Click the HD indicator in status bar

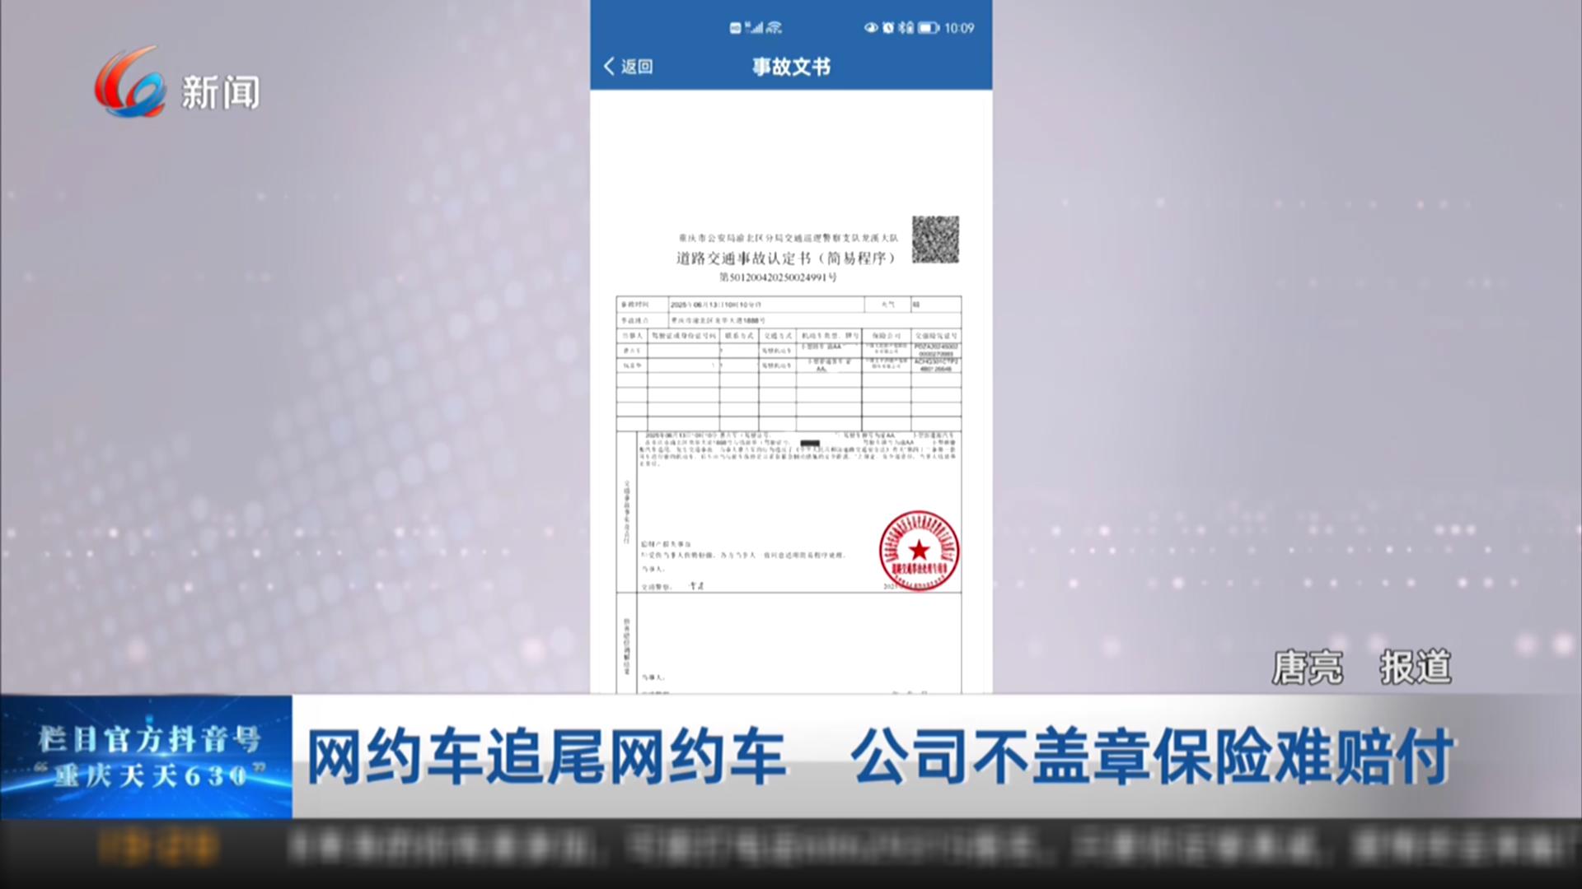735,28
